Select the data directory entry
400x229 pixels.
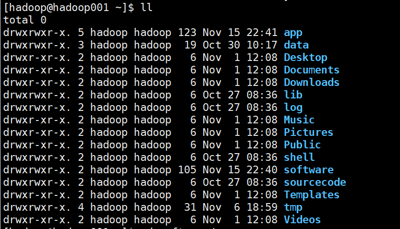click(x=296, y=45)
